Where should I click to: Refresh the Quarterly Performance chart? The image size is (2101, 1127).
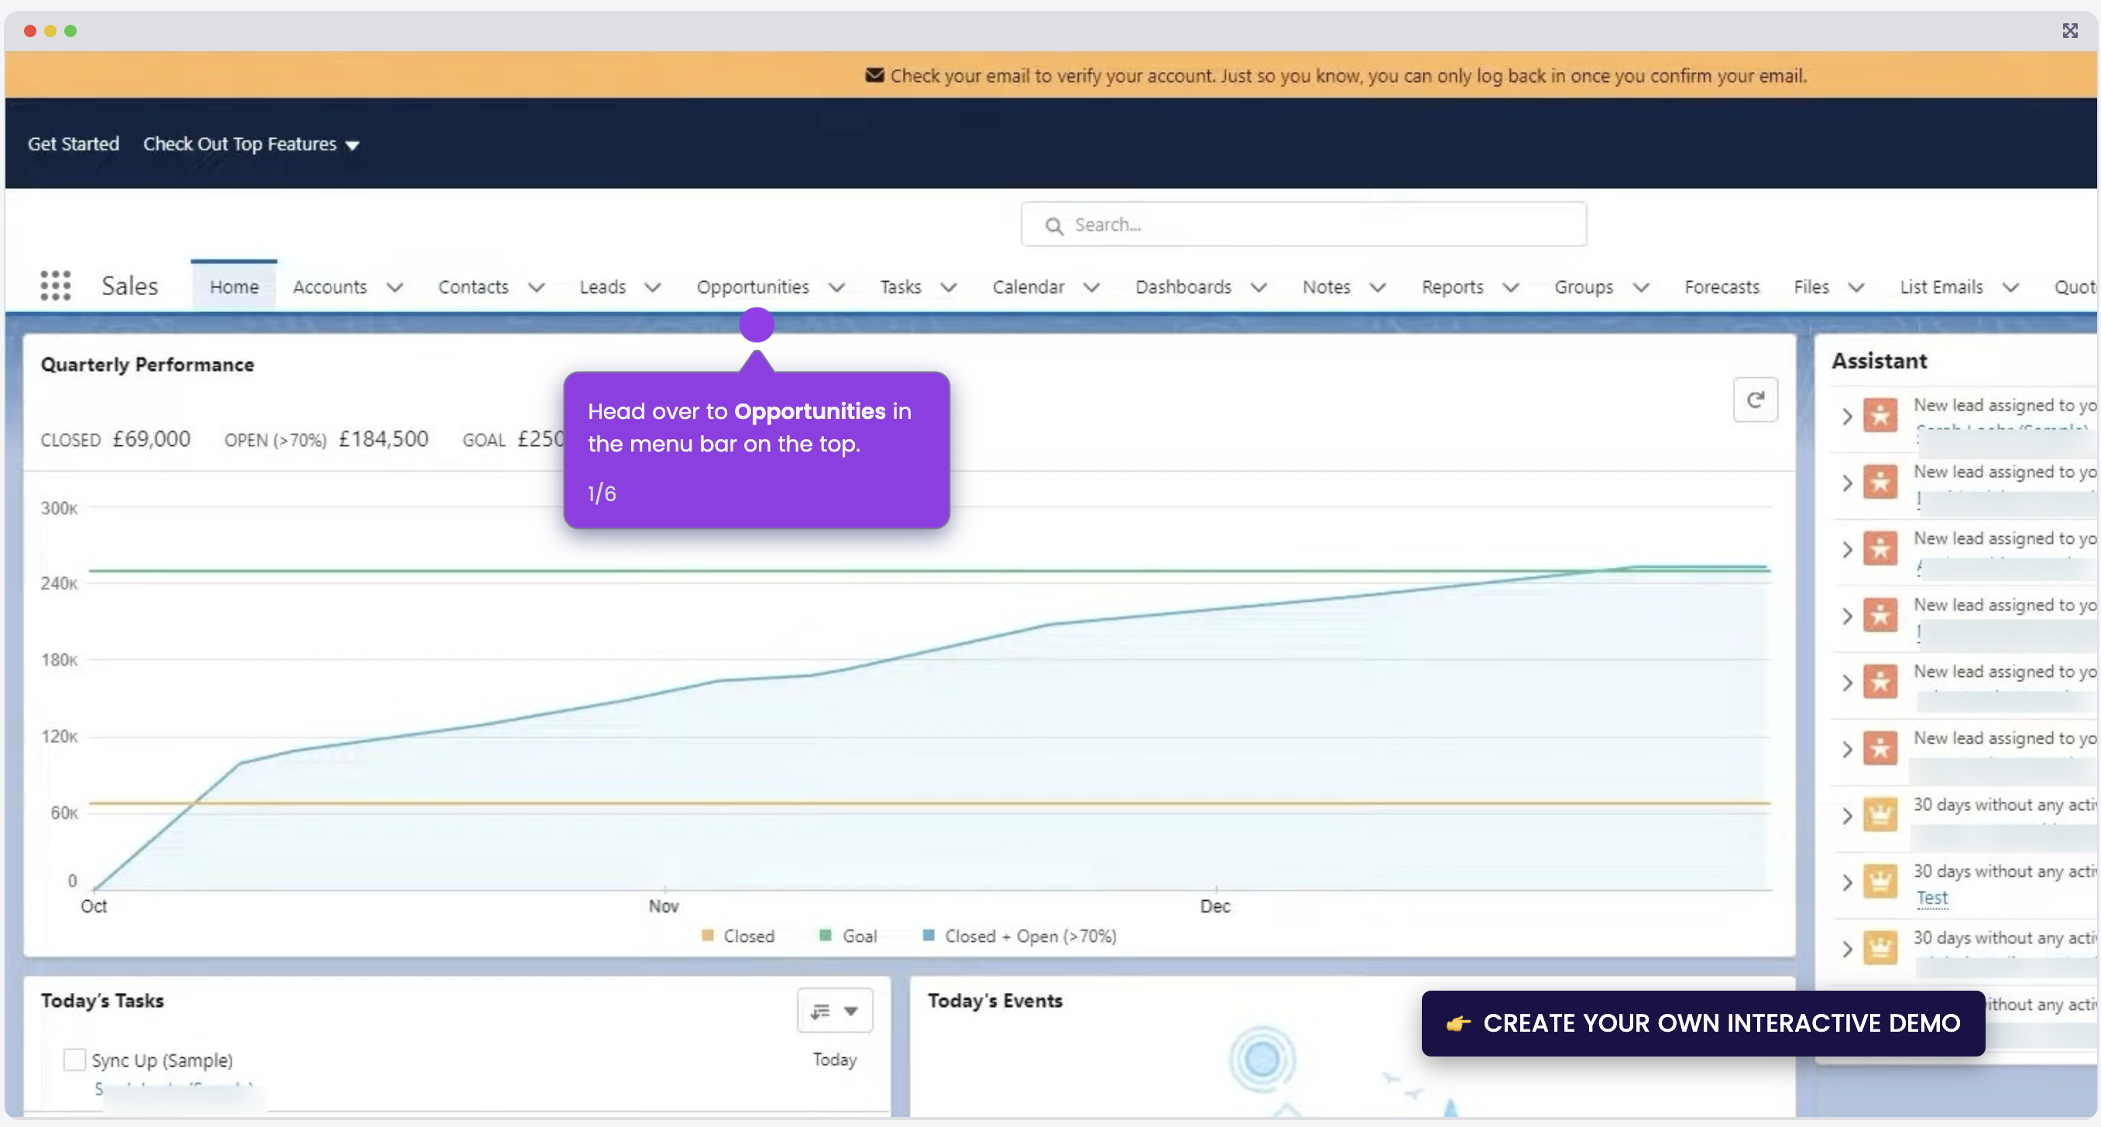tap(1755, 400)
